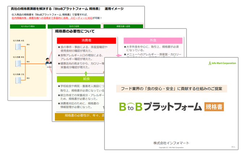The height and width of the screenshot is (157, 248).
Task: Click the 大手外食を中心に bullet
Action: pos(151,48)
